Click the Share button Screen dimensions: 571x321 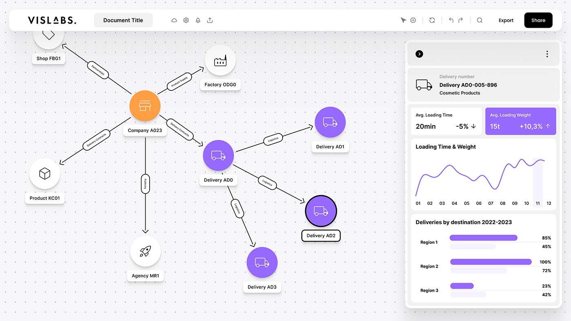[x=538, y=20]
